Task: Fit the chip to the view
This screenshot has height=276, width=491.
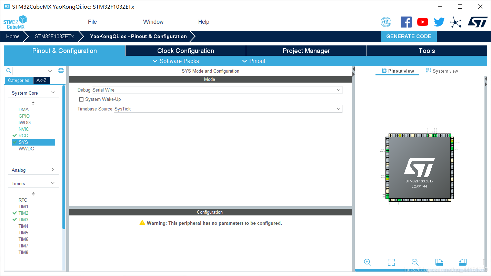Action: pos(391,262)
